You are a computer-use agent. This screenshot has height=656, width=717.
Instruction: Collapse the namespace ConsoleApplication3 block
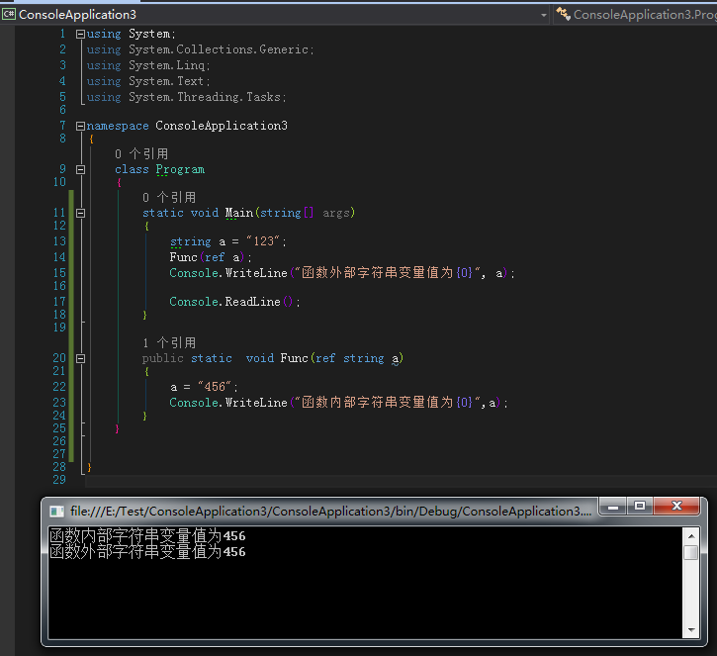80,126
